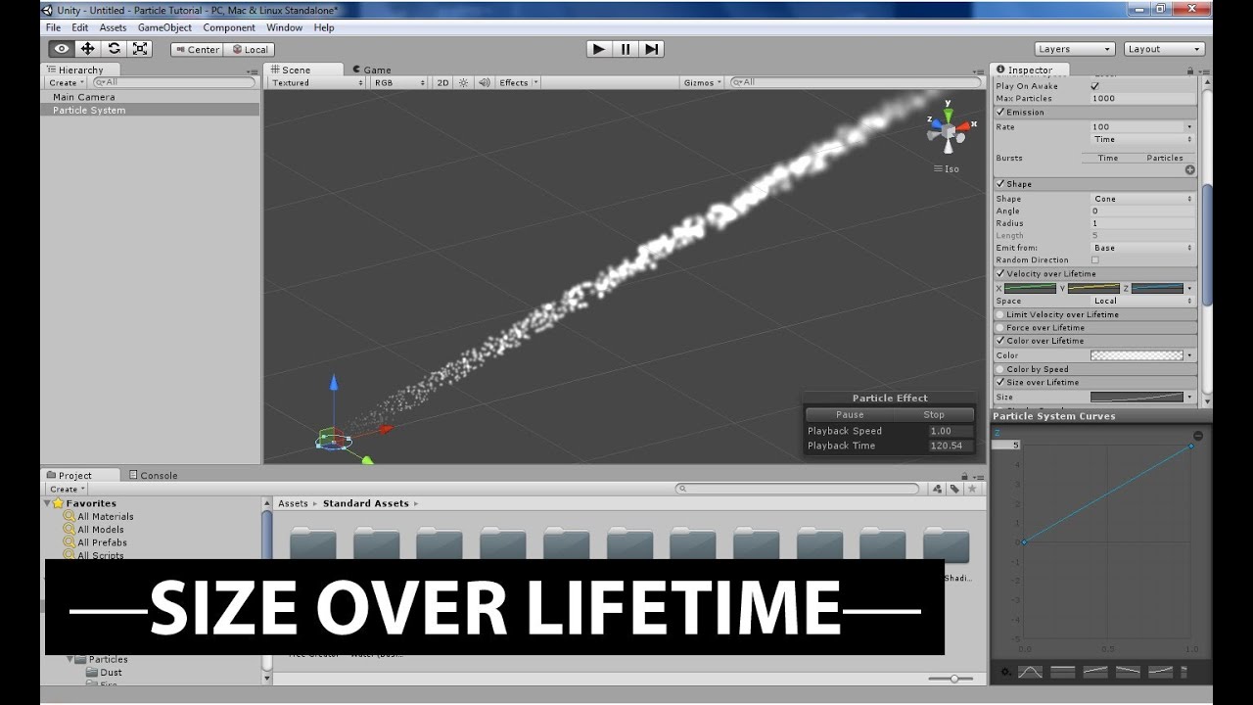Viewport: 1253px width, 705px height.
Task: Select the Move tool in toolbar
Action: 88,49
